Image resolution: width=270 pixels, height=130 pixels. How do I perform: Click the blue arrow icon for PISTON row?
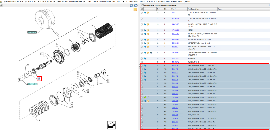point(145,30)
